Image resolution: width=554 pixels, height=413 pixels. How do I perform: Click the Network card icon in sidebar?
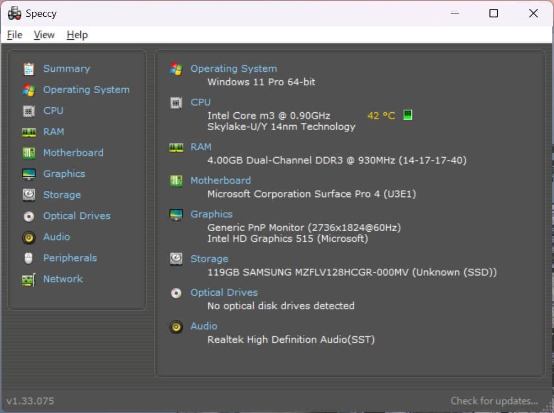pos(29,279)
